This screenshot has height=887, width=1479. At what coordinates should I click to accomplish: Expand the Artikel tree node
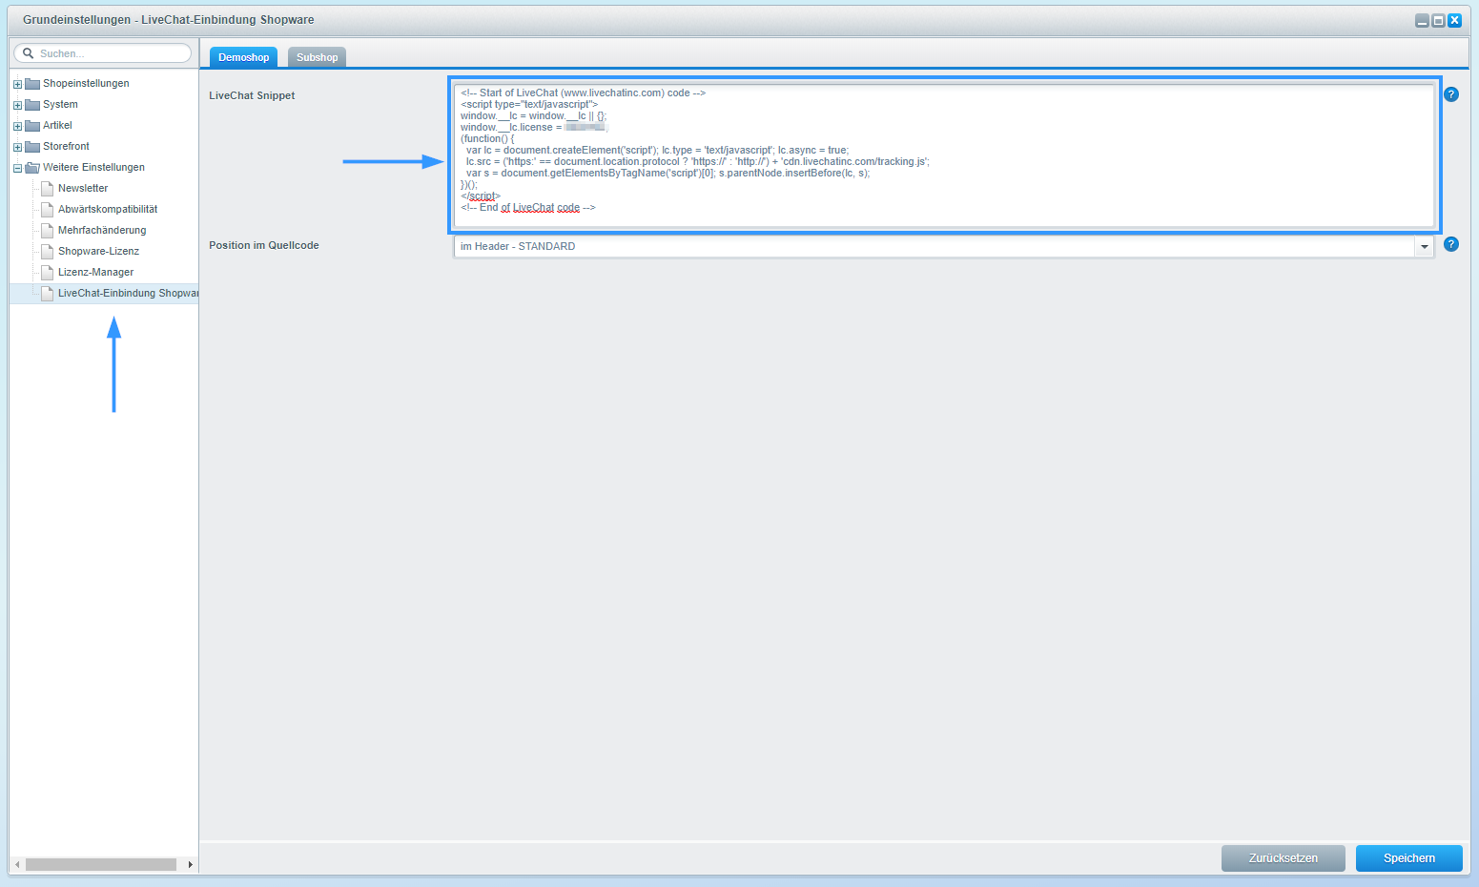tap(17, 126)
